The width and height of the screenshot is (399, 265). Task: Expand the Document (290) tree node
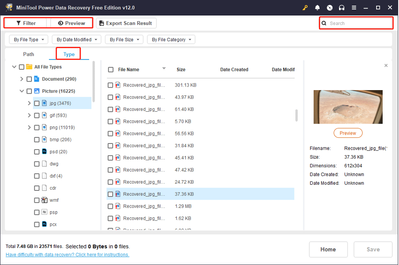pos(21,79)
